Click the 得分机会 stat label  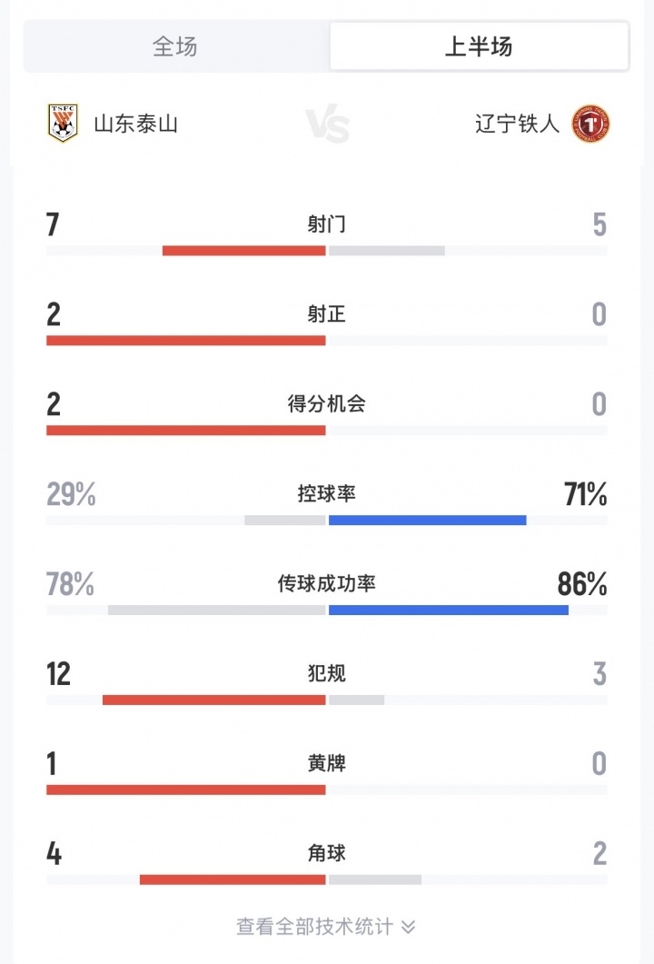click(x=327, y=404)
